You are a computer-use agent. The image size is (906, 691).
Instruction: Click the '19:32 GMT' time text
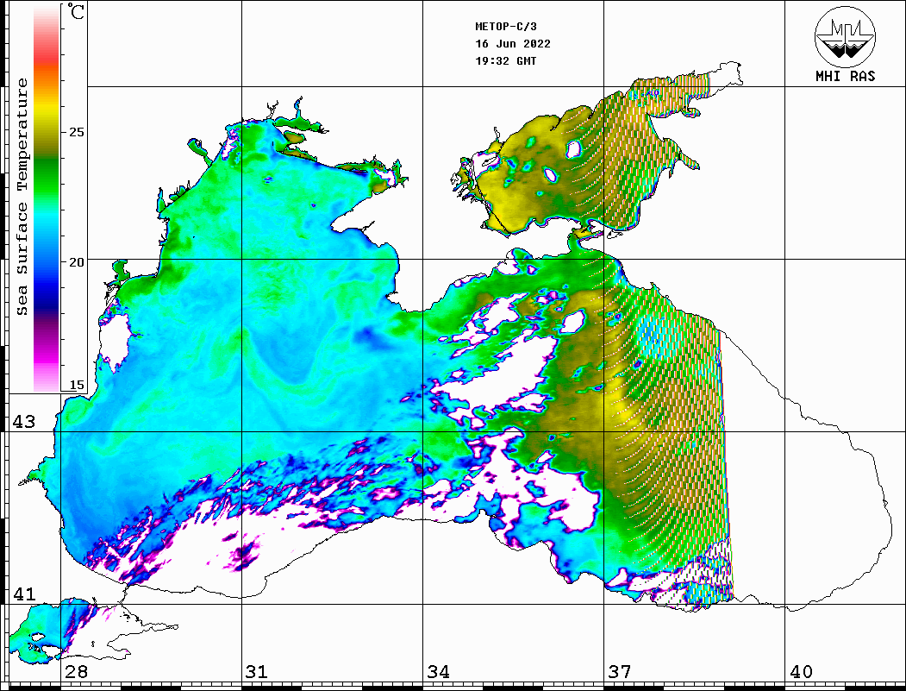506,60
